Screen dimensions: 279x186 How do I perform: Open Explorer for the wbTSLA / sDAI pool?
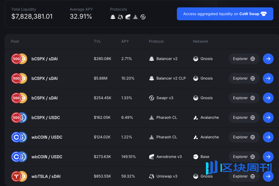pyautogui.click(x=244, y=176)
